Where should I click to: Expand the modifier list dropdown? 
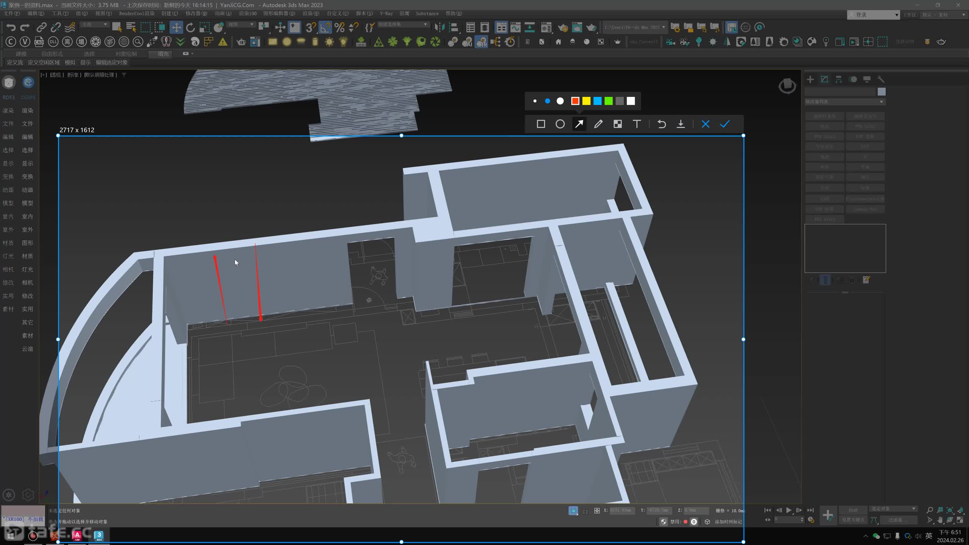click(844, 102)
